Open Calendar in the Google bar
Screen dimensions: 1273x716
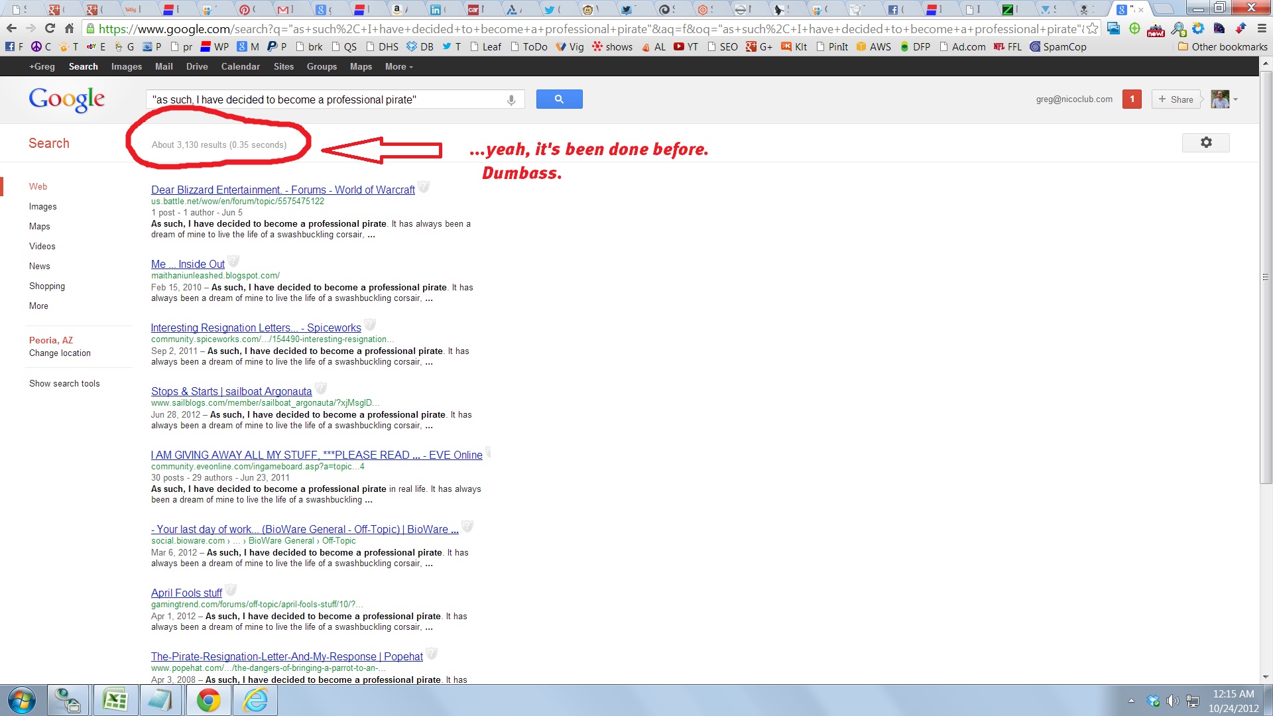pyautogui.click(x=240, y=66)
